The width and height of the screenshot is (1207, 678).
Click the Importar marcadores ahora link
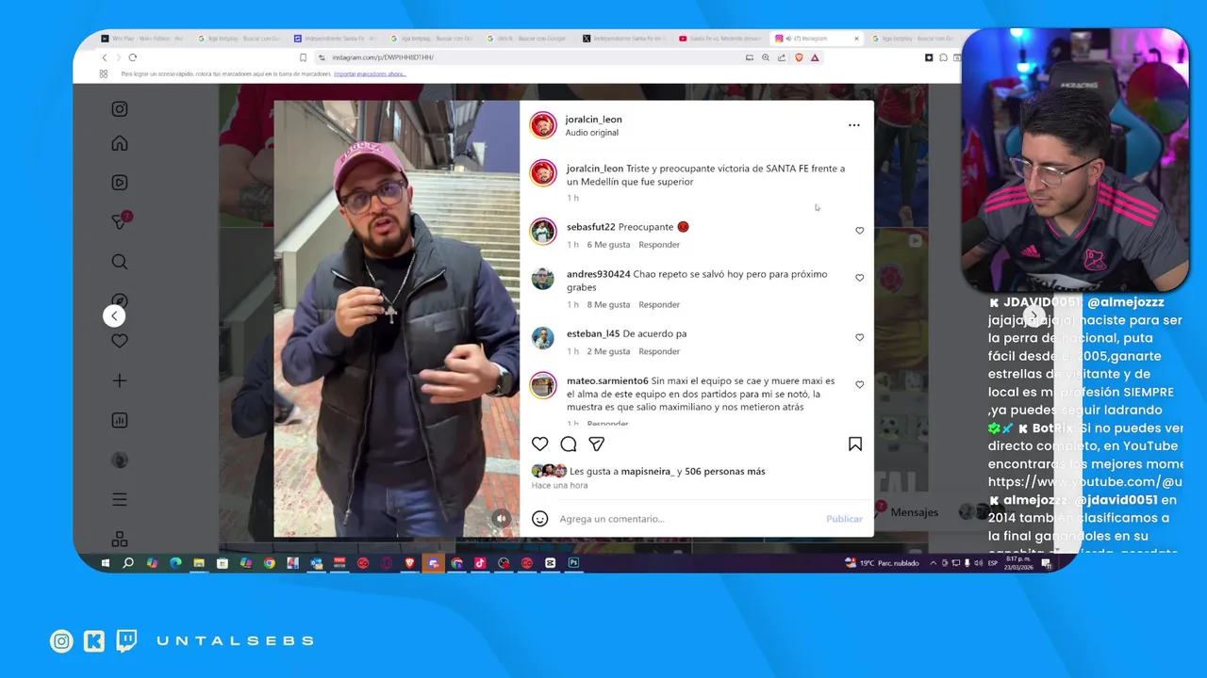pyautogui.click(x=370, y=73)
